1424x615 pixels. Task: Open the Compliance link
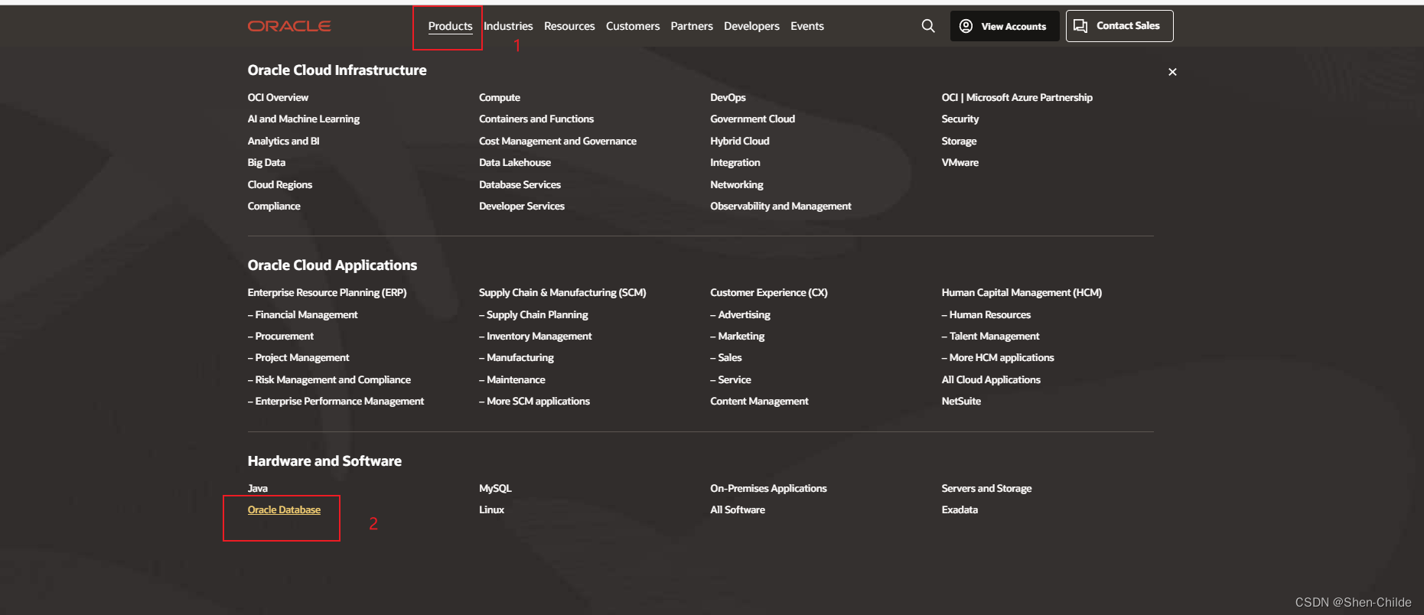coord(274,206)
